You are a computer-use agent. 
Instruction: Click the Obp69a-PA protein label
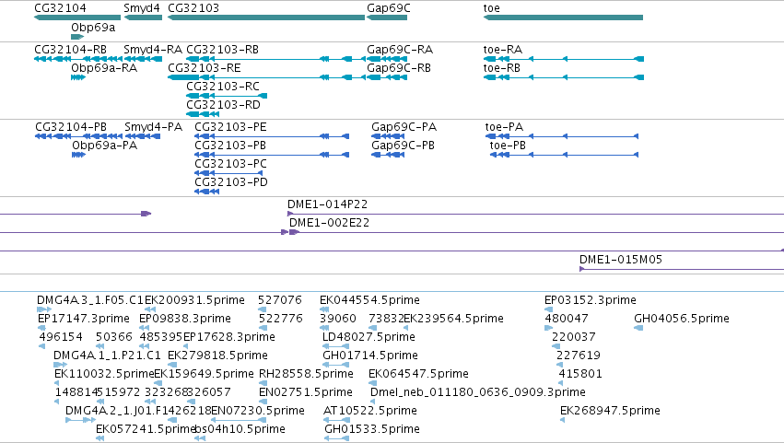point(104,146)
